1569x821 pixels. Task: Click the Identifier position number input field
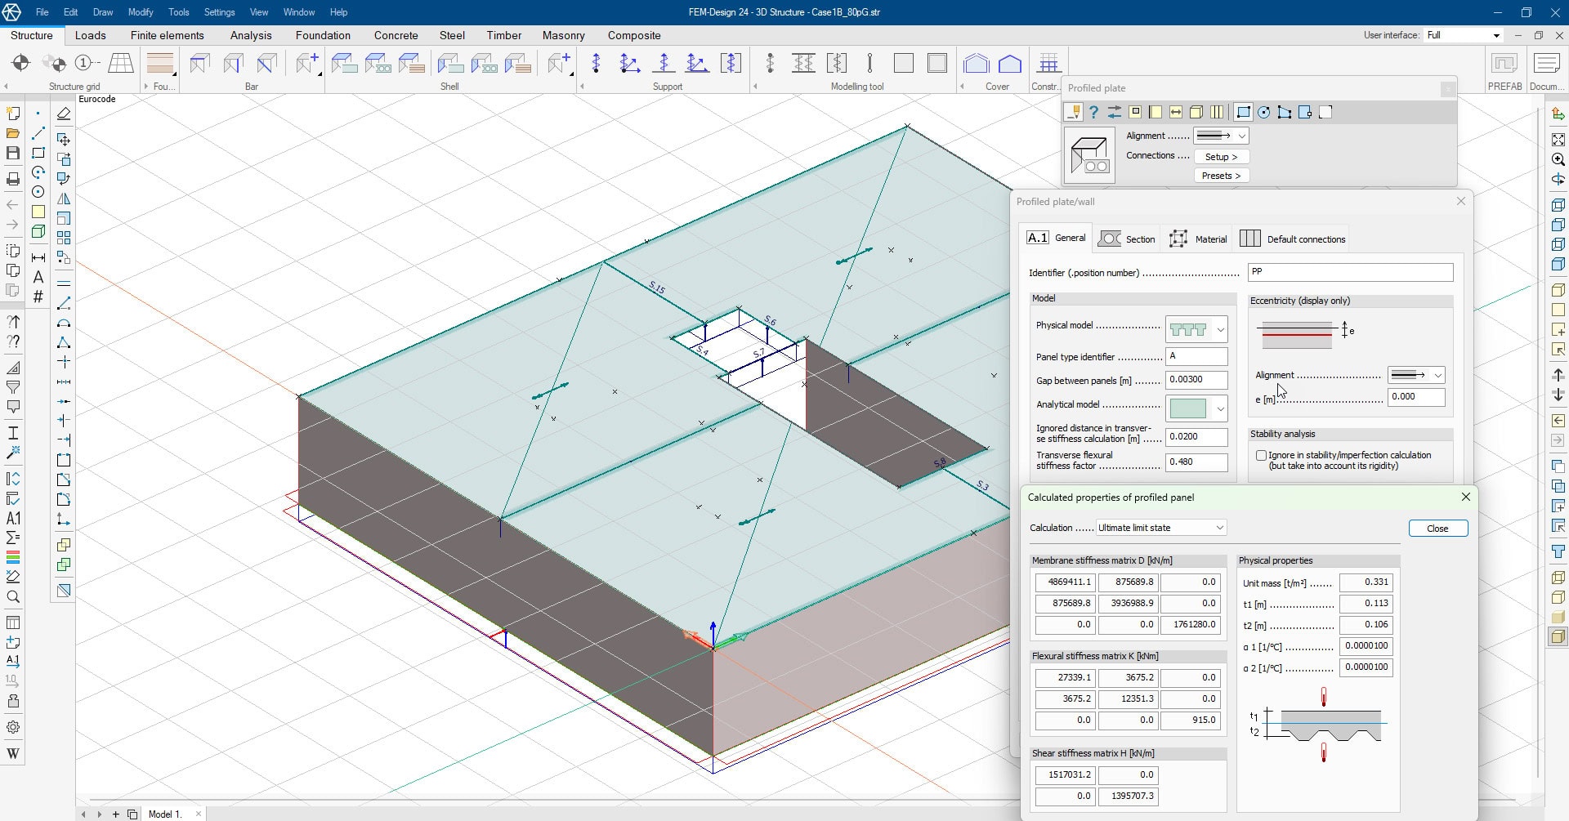(x=1349, y=272)
